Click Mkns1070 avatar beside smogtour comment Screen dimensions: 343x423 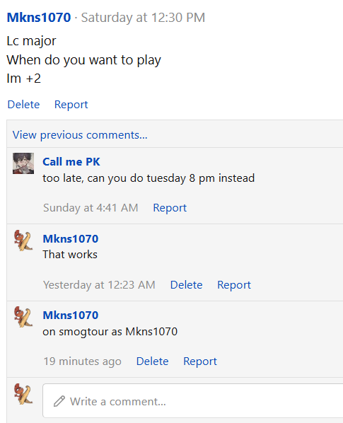(23, 317)
